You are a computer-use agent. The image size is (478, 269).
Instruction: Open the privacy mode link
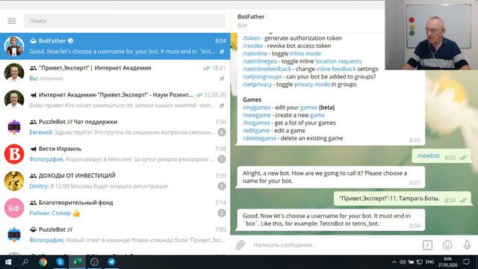(x=312, y=84)
